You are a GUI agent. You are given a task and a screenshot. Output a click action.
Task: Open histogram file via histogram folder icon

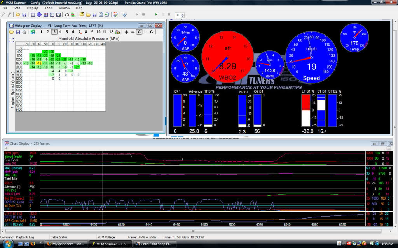(11, 32)
